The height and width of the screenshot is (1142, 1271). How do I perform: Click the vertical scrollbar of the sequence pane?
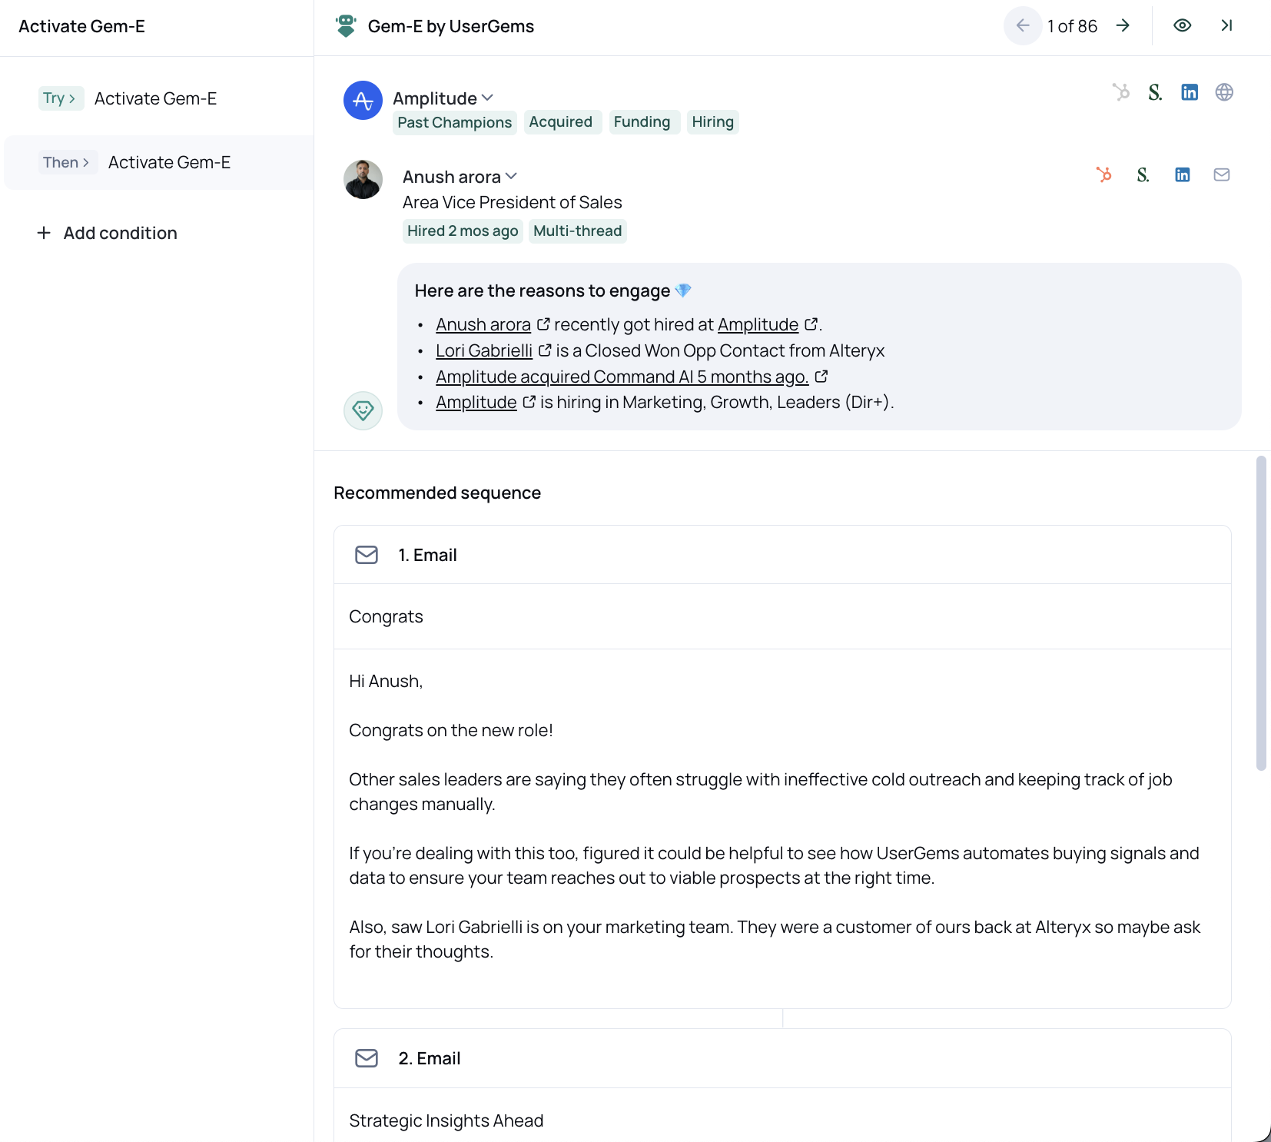click(1261, 612)
